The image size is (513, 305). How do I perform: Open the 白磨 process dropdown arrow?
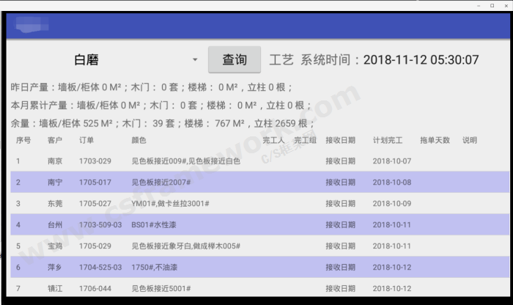point(195,60)
